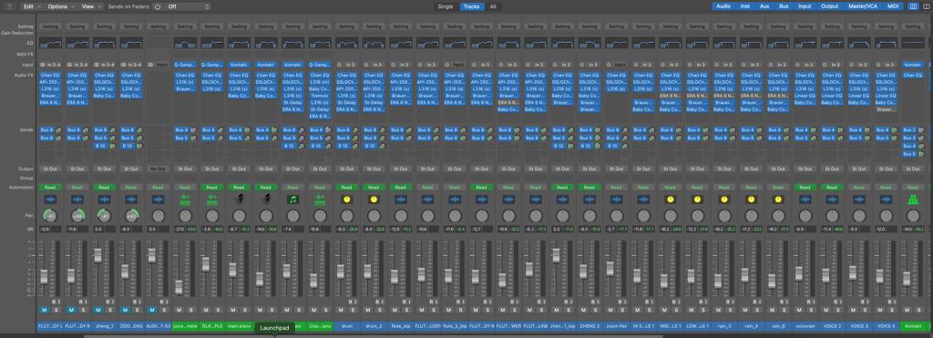Toggle Bus channel strip filter

point(784,6)
